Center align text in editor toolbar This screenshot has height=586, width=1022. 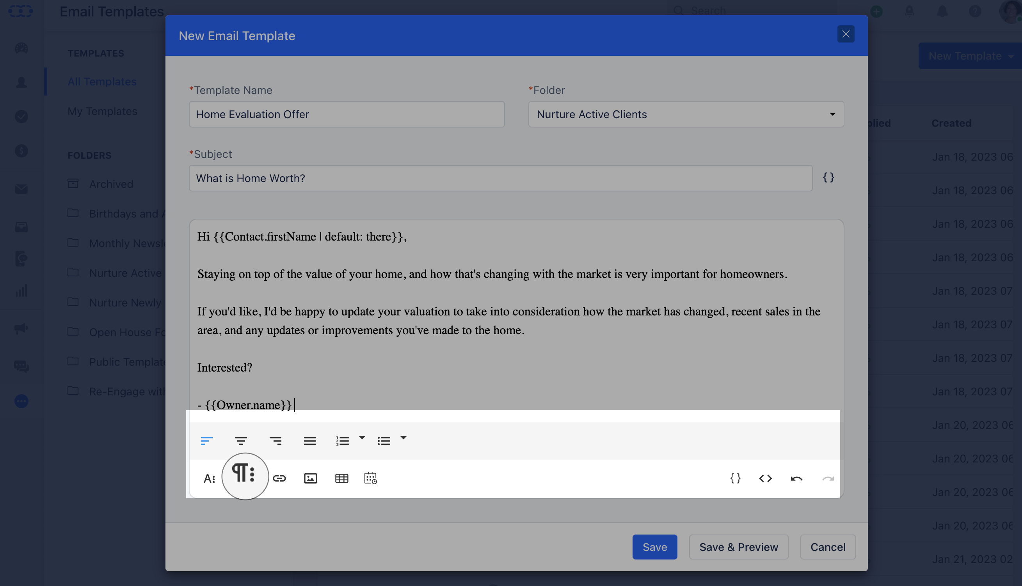(x=241, y=441)
